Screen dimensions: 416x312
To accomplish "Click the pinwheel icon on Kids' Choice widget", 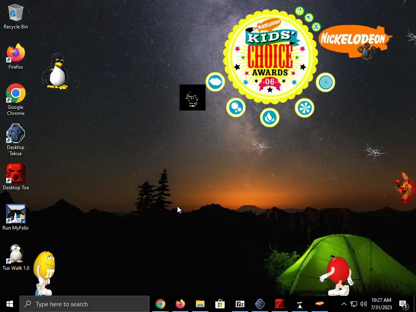I will pos(304,108).
